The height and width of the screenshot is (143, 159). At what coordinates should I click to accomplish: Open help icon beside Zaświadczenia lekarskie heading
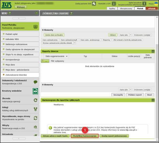coord(71,13)
